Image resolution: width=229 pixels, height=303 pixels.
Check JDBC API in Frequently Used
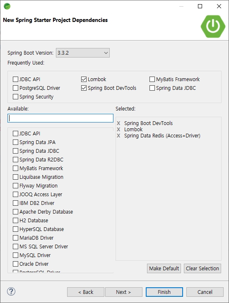click(15, 79)
